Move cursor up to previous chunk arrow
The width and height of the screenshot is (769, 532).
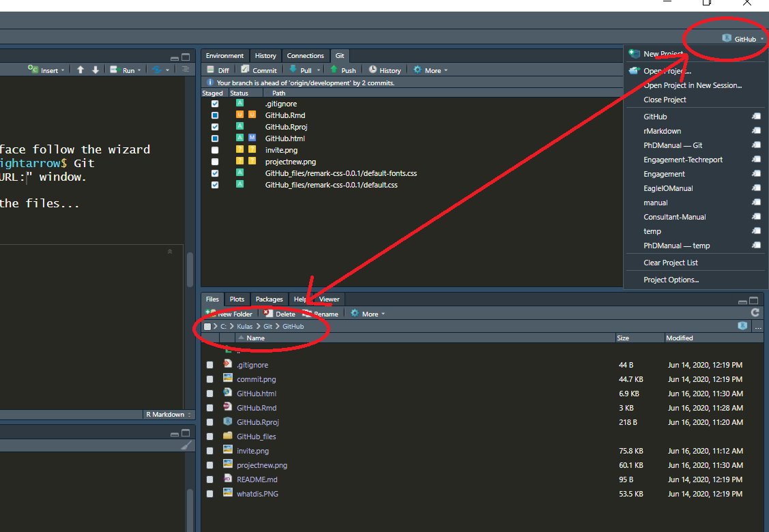tap(81, 70)
